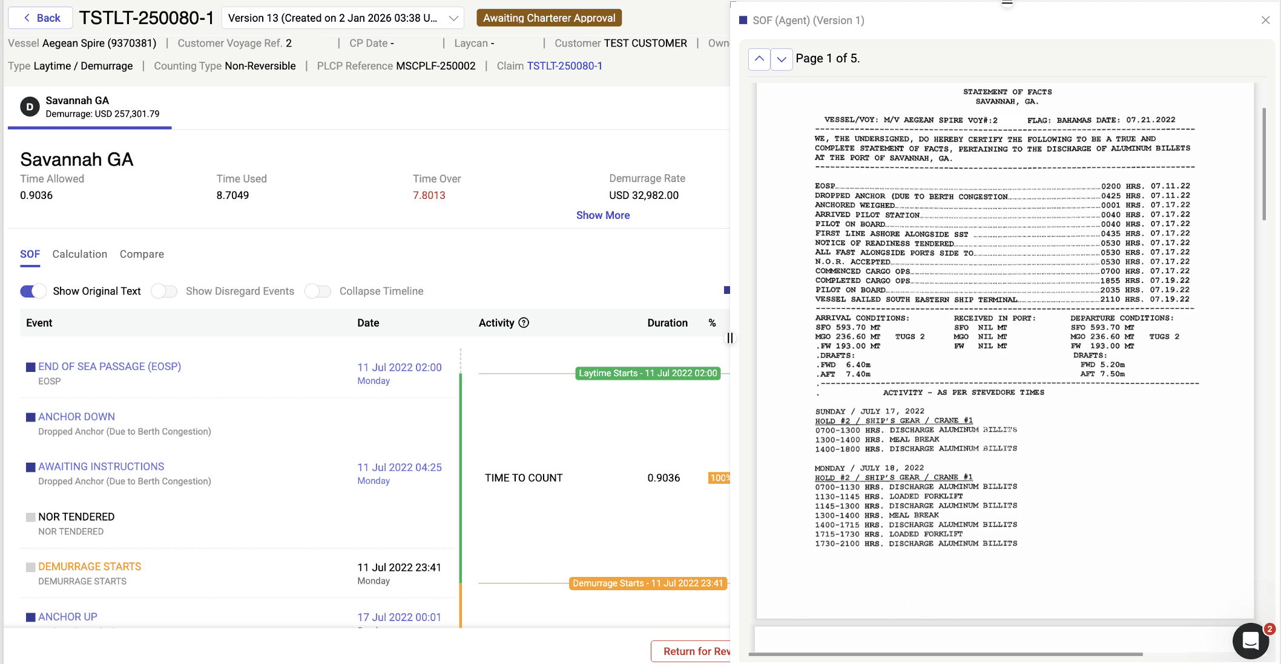Close the SOF (Agent) document panel
The height and width of the screenshot is (664, 1281).
(x=1265, y=20)
